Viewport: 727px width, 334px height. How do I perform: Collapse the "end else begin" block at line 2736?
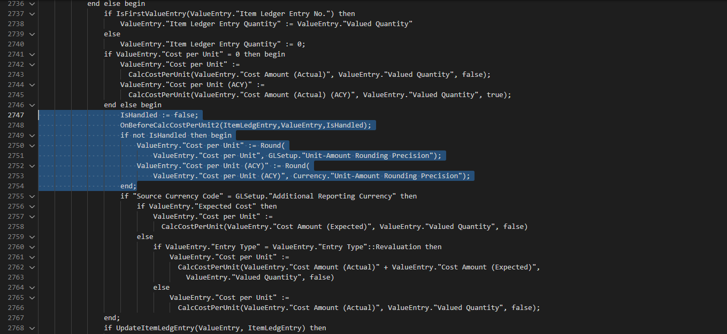[32, 4]
